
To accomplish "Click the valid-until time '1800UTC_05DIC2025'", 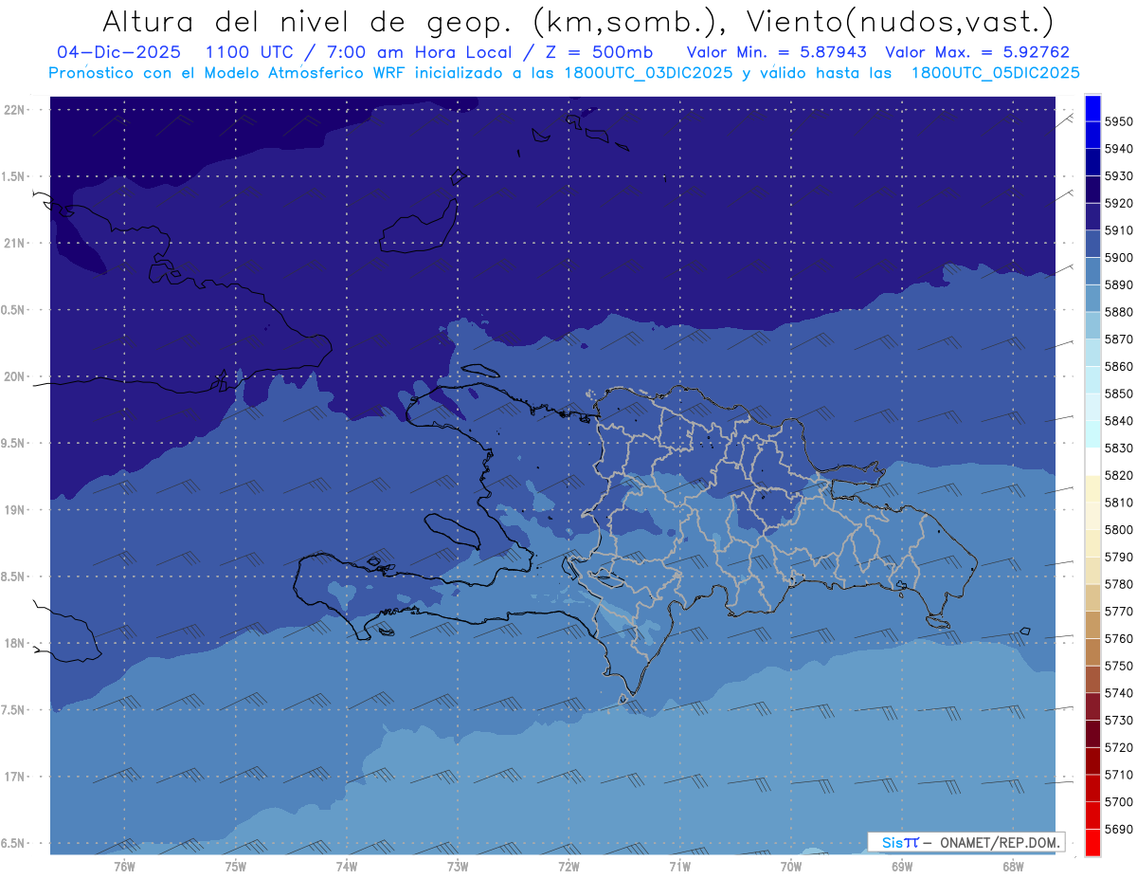I will 995,73.
